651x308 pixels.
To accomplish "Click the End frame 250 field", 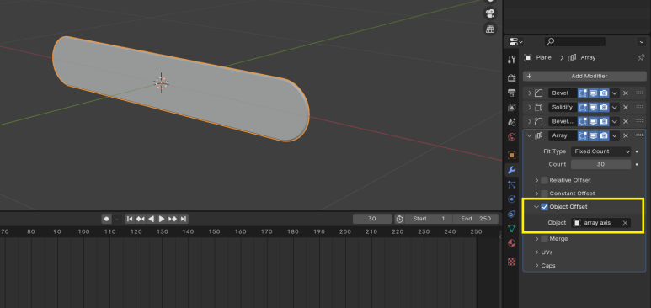I will click(476, 219).
